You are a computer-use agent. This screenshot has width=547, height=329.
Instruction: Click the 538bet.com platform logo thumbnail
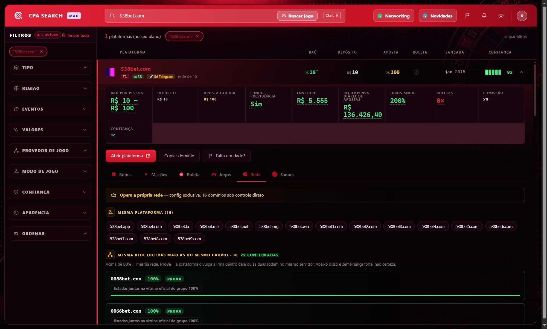[x=110, y=72]
